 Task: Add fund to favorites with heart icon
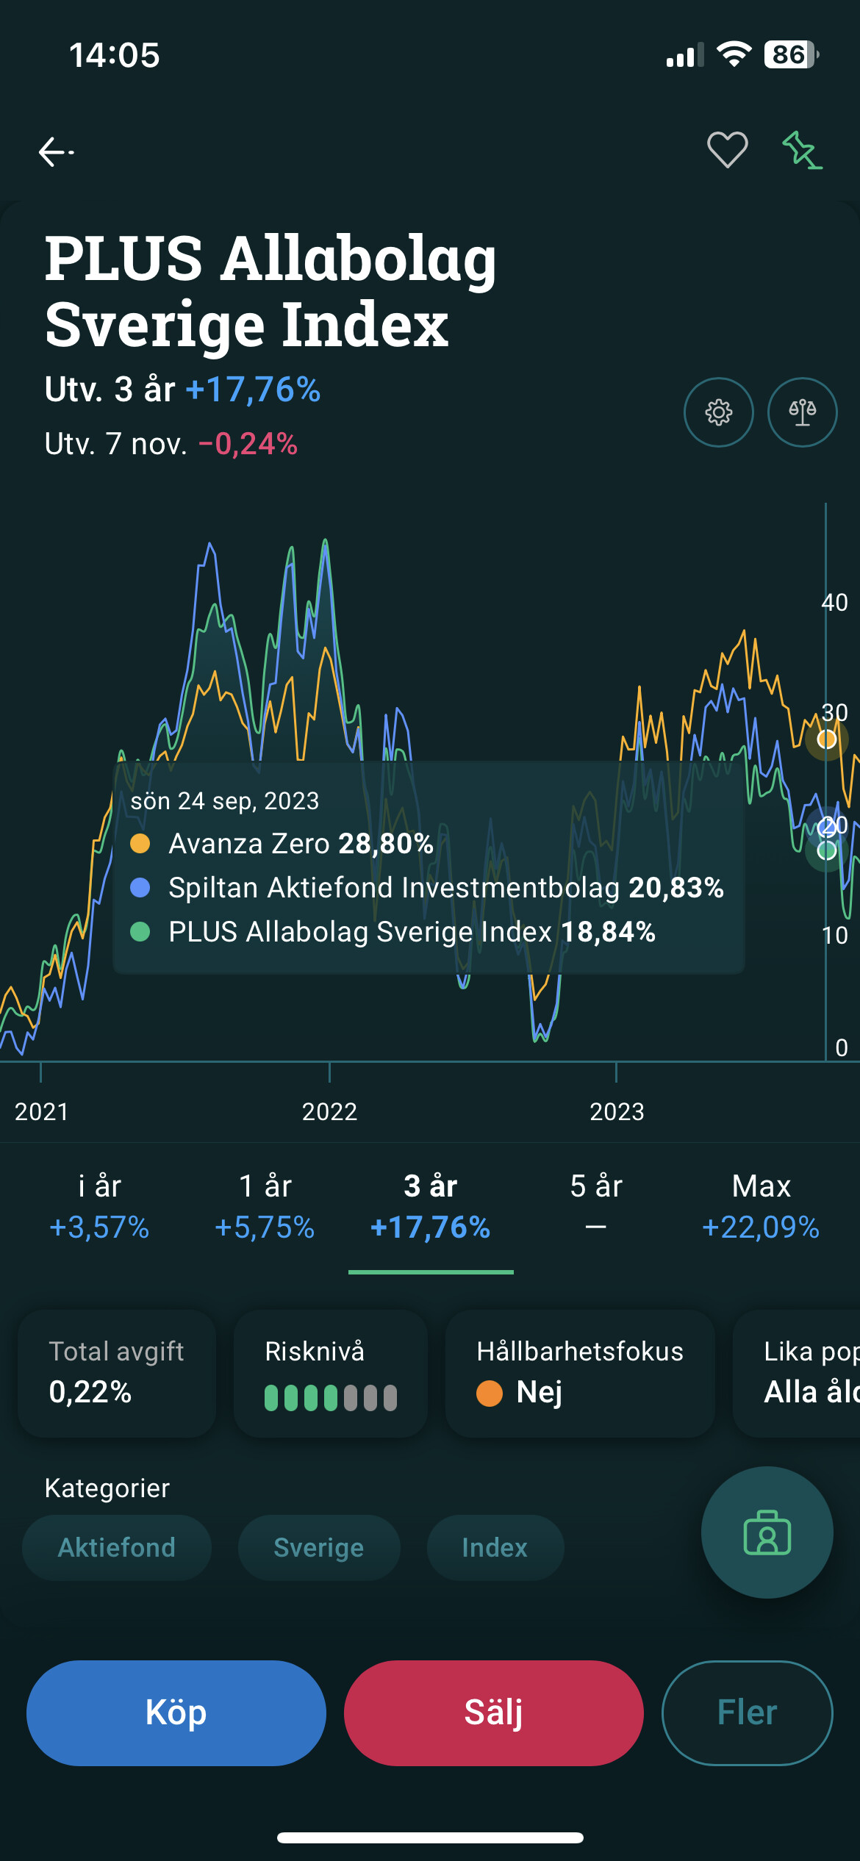(x=727, y=150)
